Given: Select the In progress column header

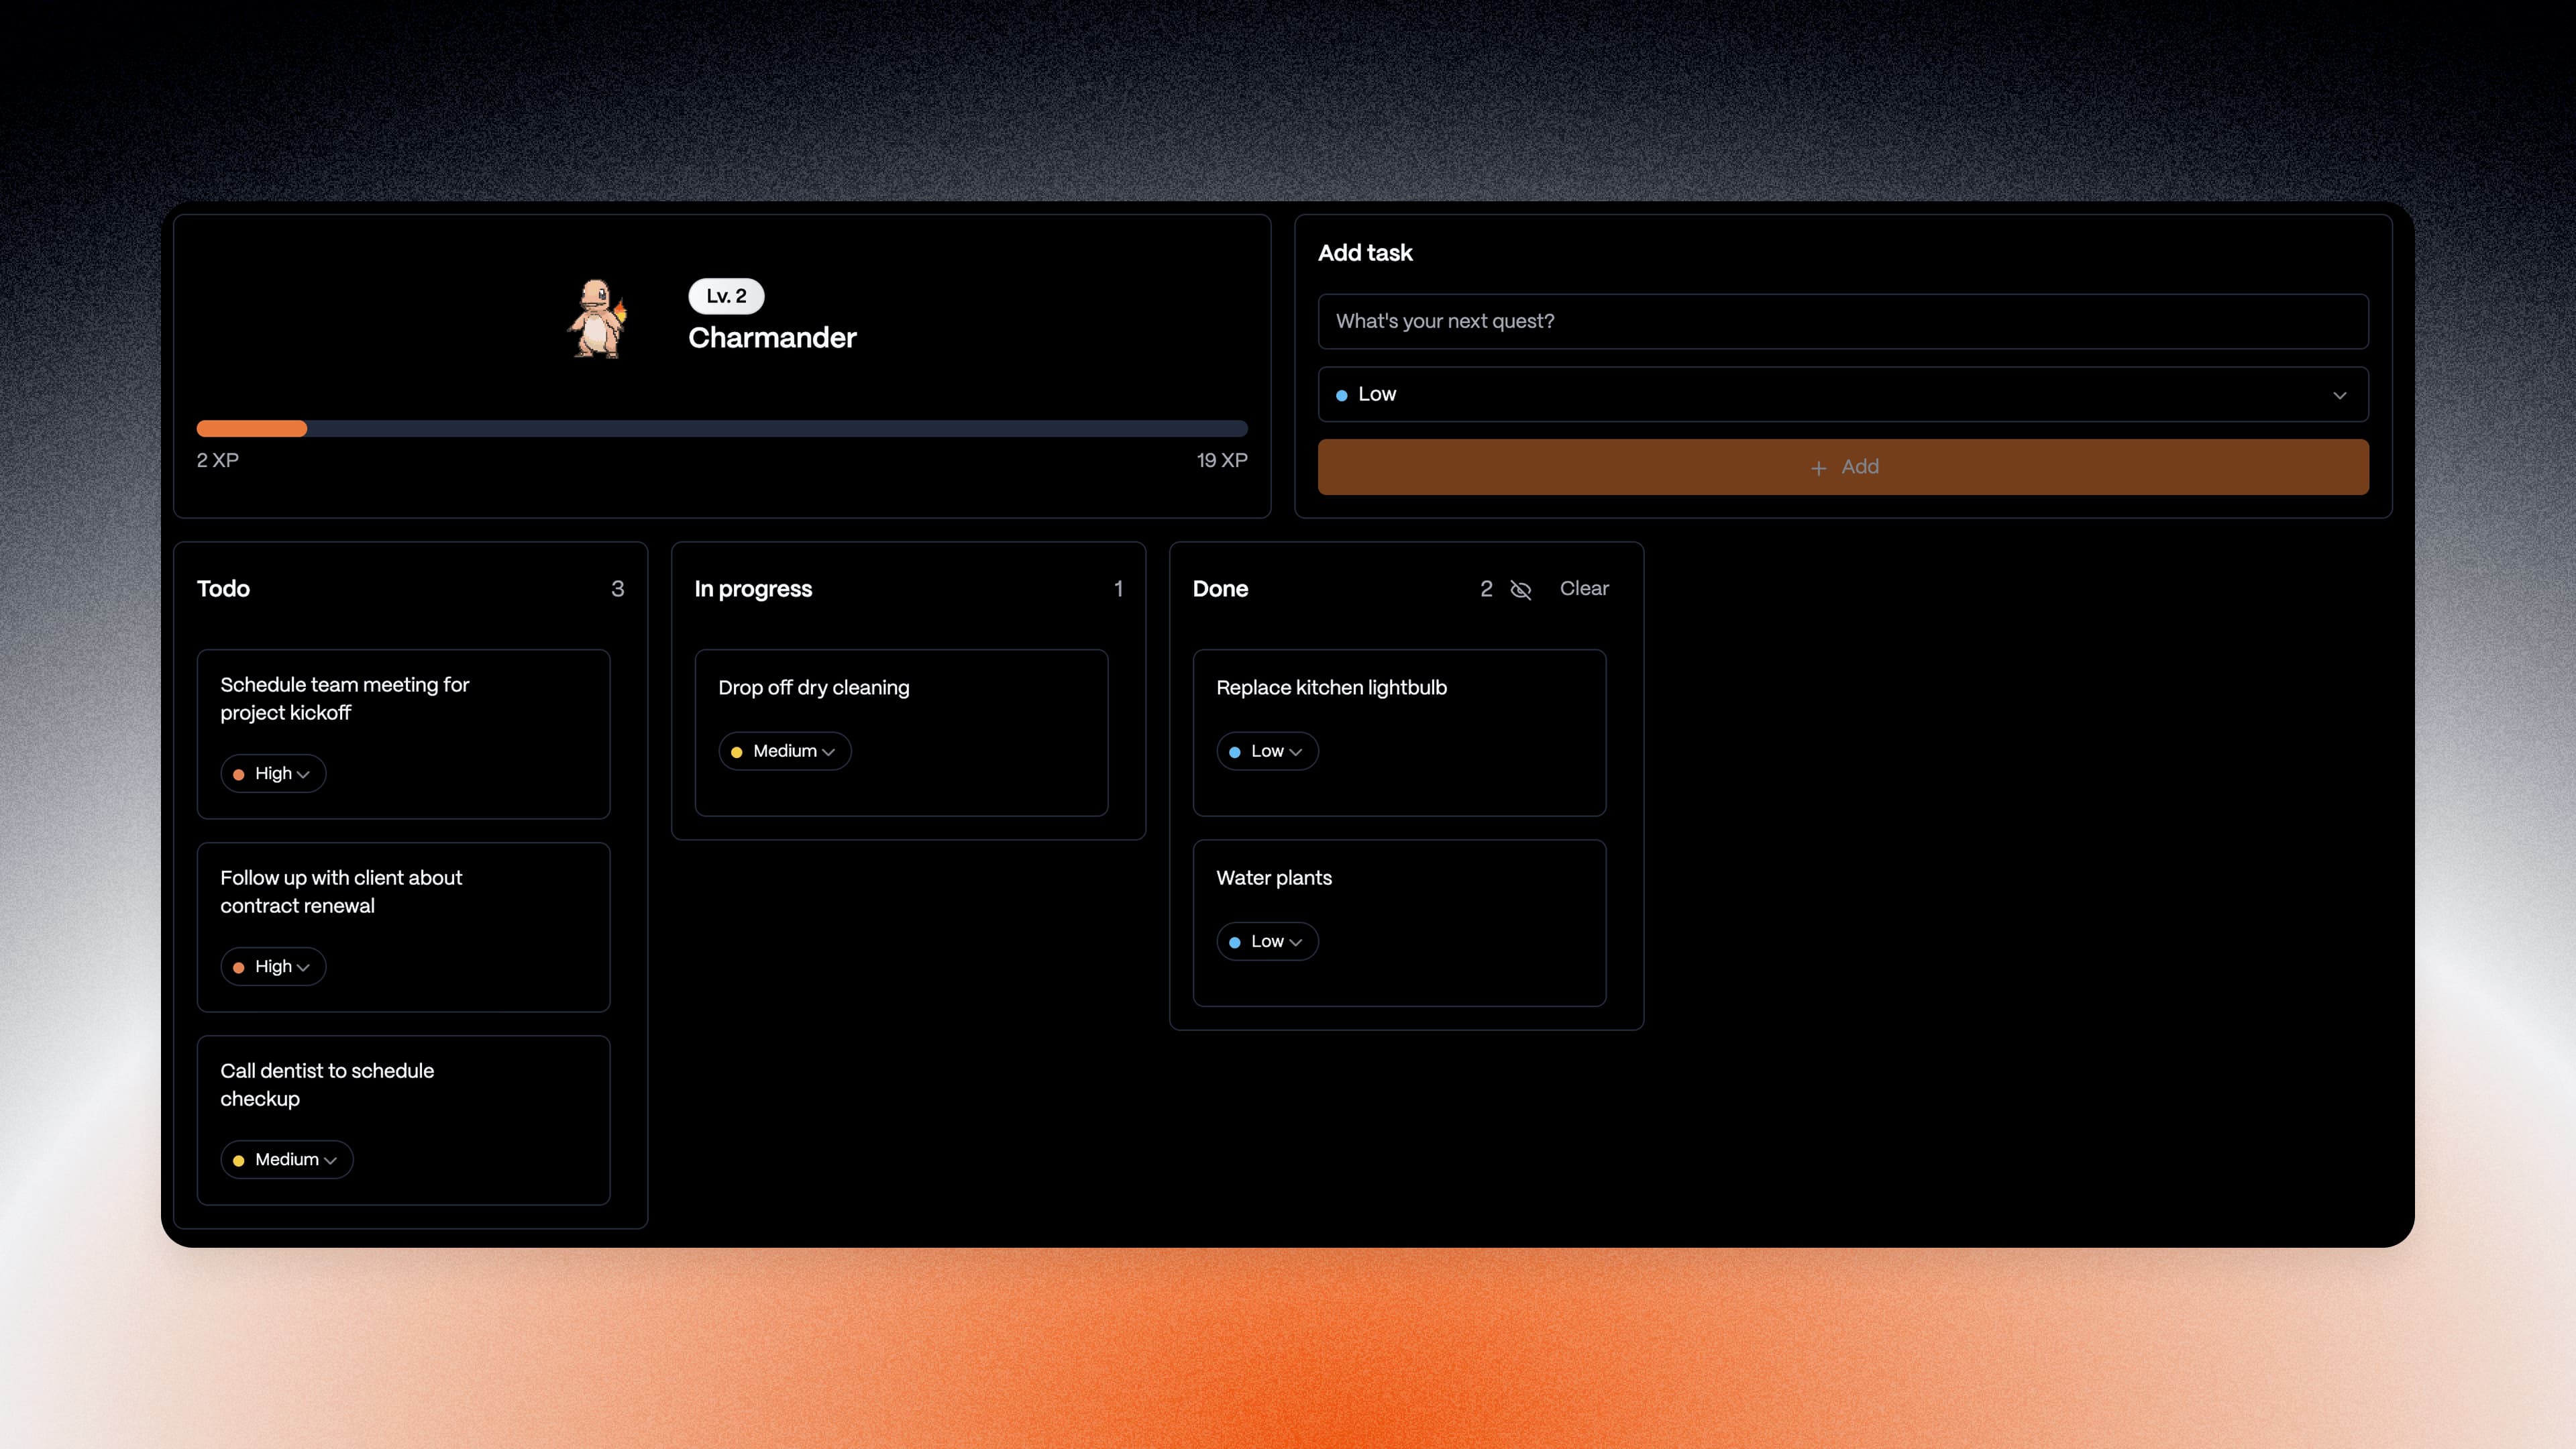Looking at the screenshot, I should 753,589.
